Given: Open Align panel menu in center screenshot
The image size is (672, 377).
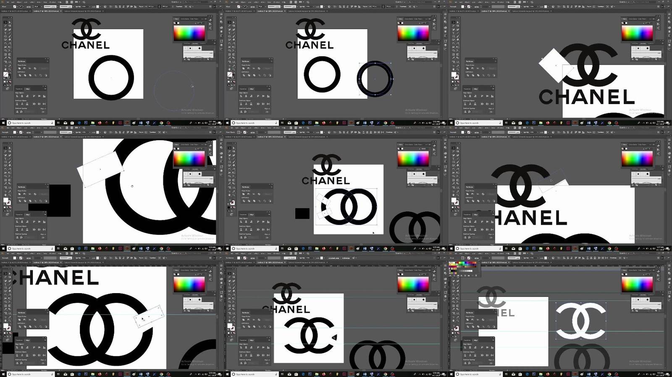Looking at the screenshot, I should [x=268, y=215].
